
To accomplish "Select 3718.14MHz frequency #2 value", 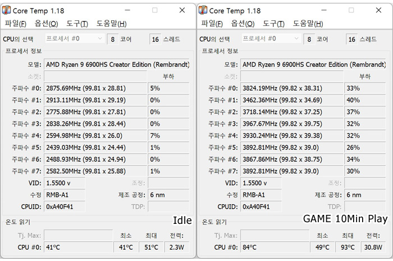I will click(x=292, y=112).
